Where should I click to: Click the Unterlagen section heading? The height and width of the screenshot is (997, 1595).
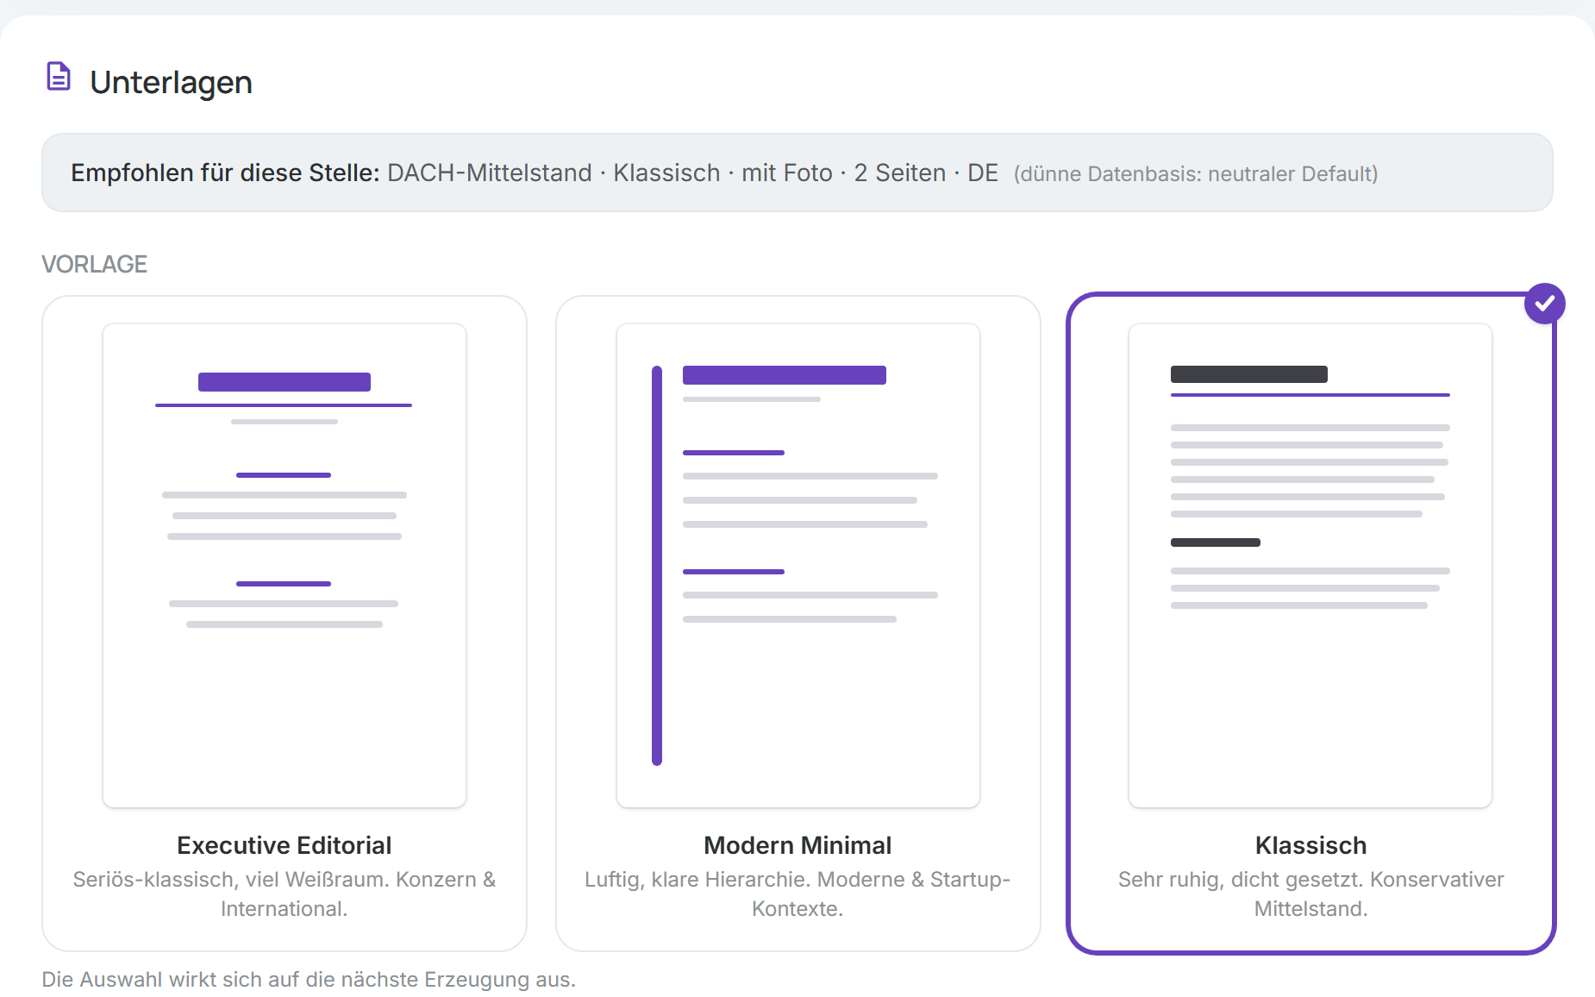[171, 83]
